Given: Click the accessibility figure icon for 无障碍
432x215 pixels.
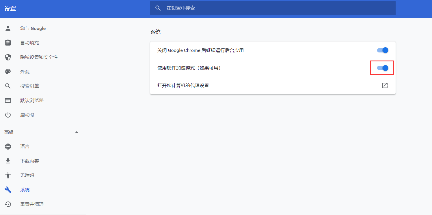Looking at the screenshot, I should click(x=8, y=175).
